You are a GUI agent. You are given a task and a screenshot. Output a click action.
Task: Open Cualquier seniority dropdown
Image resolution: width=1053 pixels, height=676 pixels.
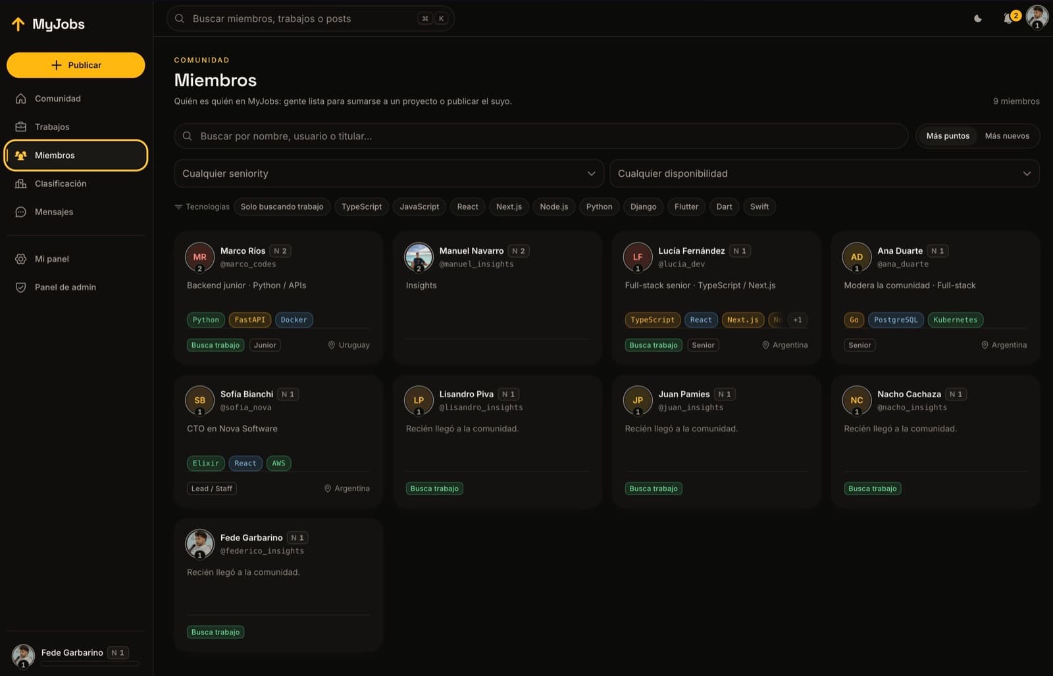pyautogui.click(x=389, y=174)
